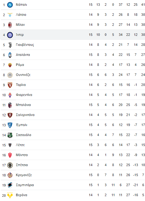
Task: Open the Λέτσε team link
Action: click(20, 145)
